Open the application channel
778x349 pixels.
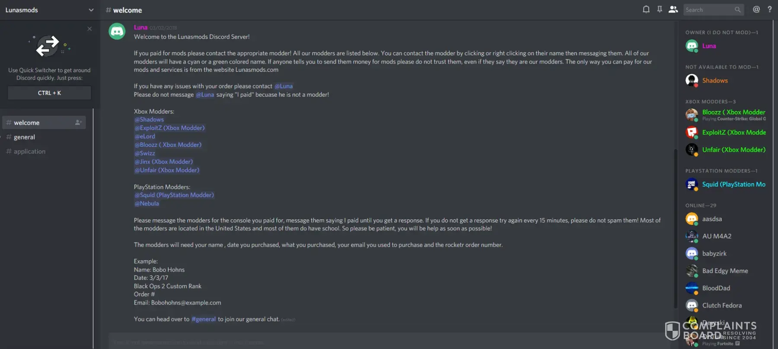pyautogui.click(x=29, y=152)
